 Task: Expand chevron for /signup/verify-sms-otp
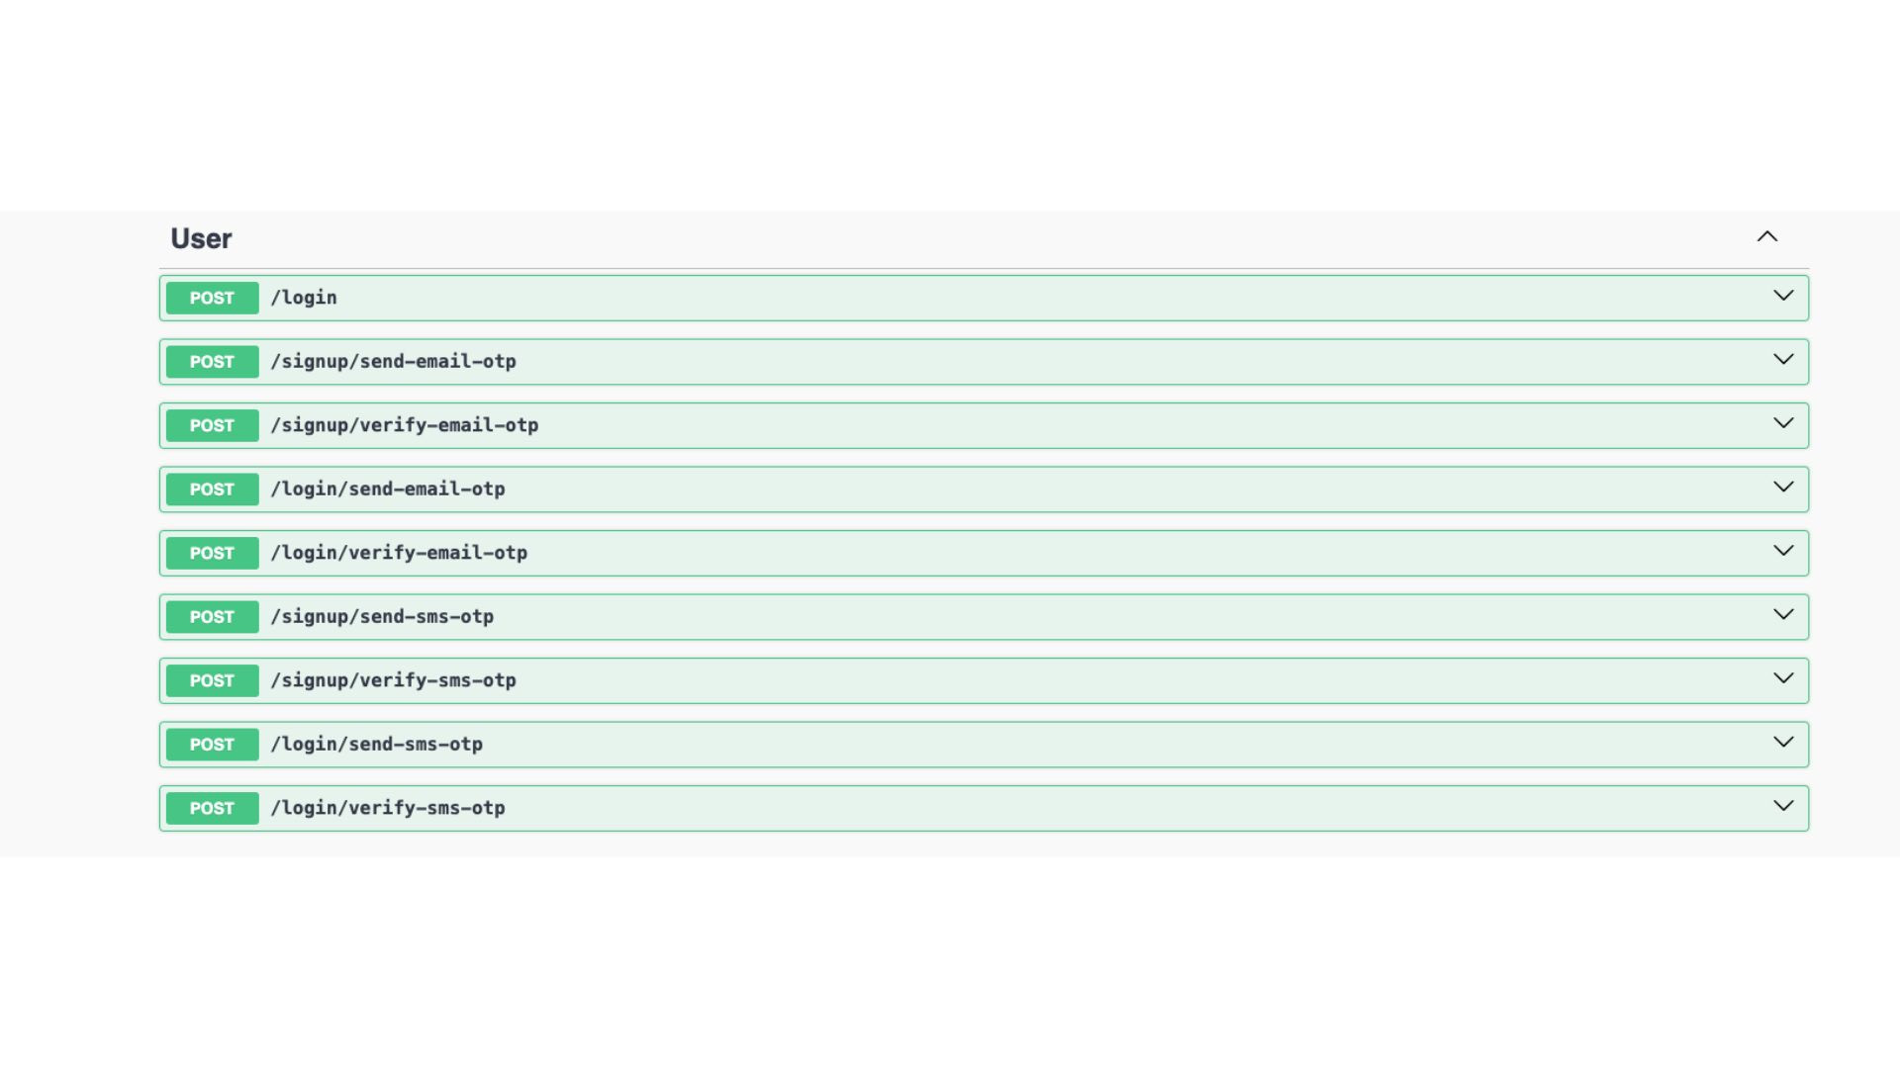point(1783,678)
